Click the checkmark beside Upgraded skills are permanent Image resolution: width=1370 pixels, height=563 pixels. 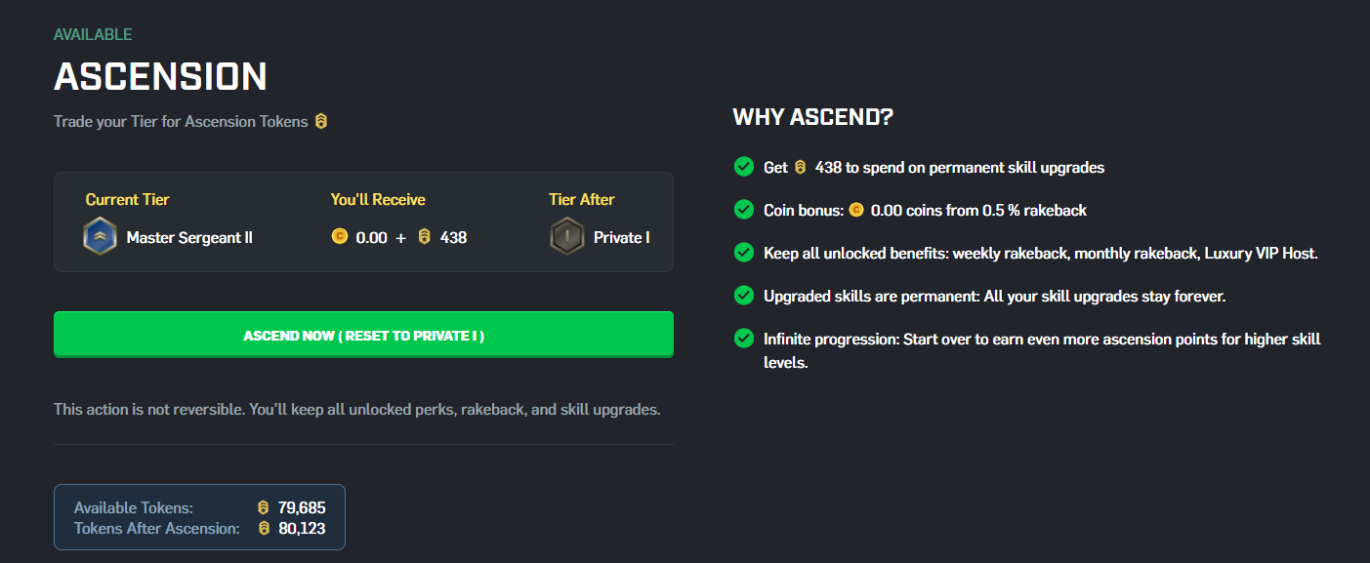point(744,296)
